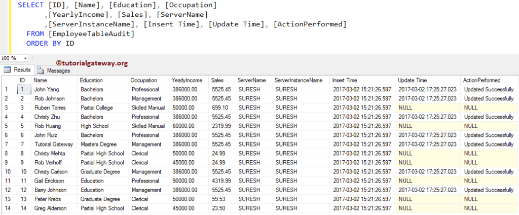Click the 2319.99 sales value
Viewport: 519px width, 215px height.
(x=222, y=126)
